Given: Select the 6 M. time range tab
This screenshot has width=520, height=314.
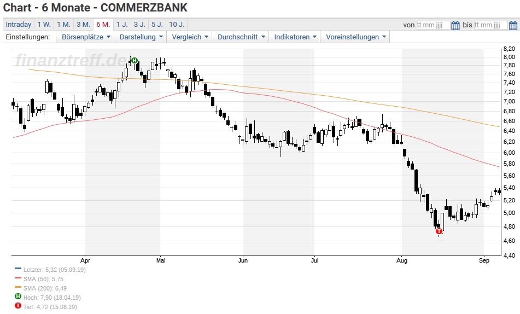Looking at the screenshot, I should point(103,25).
